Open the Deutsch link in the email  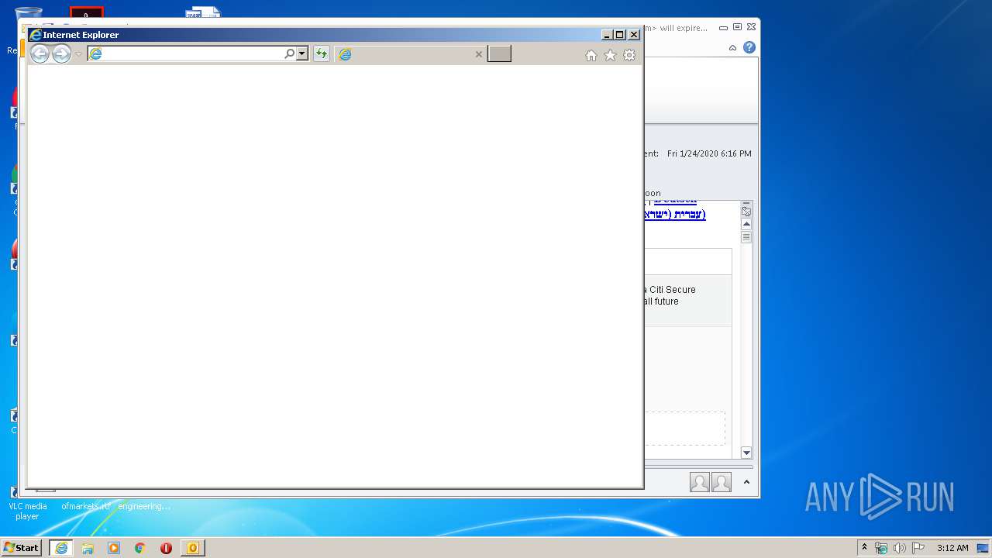pos(675,201)
